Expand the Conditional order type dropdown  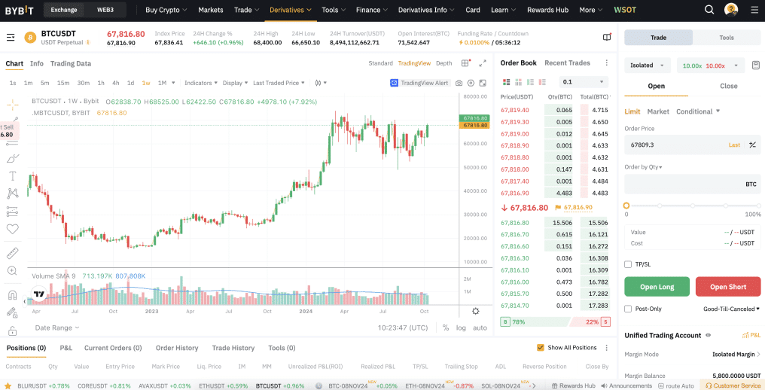[698, 111]
